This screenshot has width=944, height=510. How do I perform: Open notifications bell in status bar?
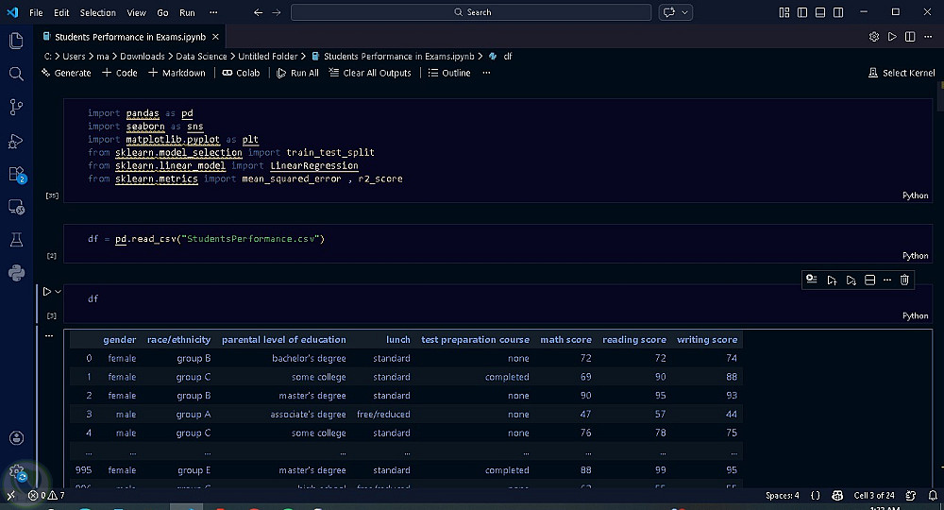[933, 496]
